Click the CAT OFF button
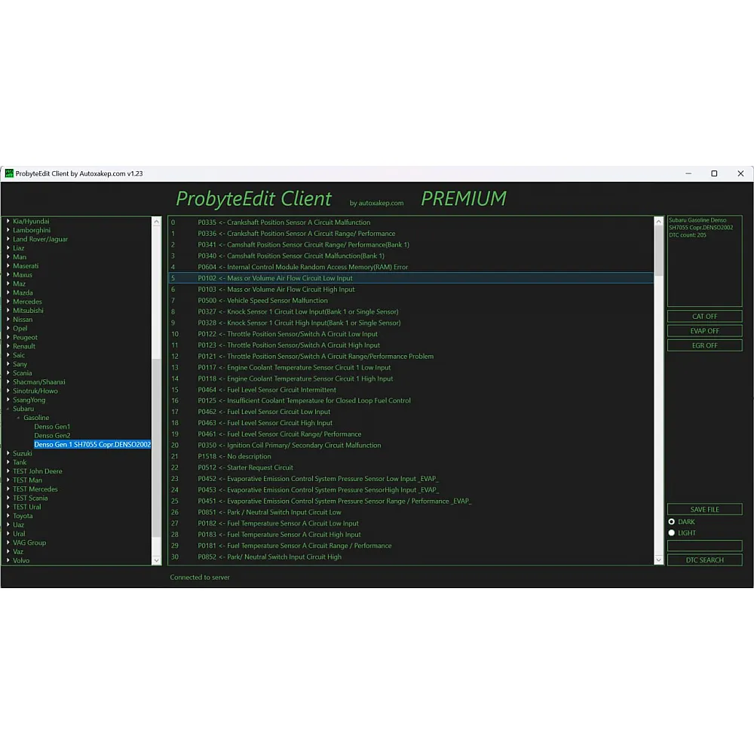The image size is (754, 754). click(x=704, y=316)
